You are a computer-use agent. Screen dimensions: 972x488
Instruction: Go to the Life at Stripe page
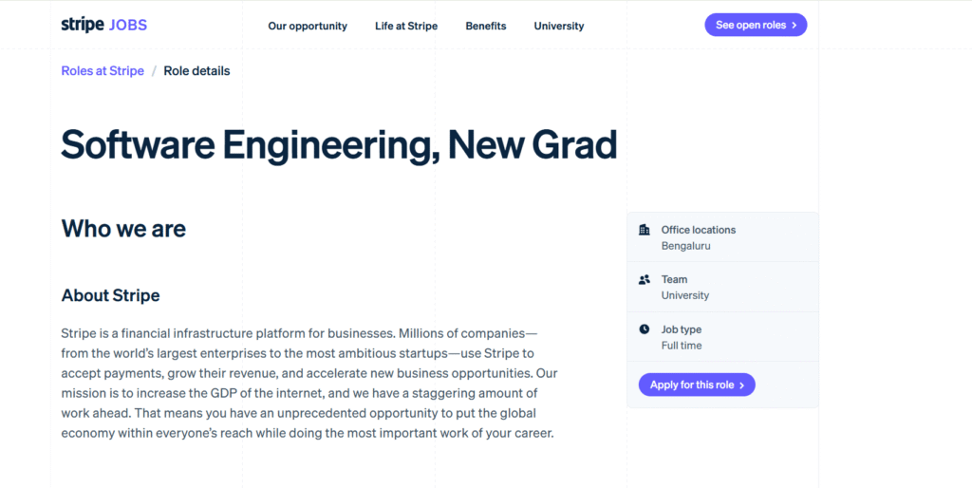coord(406,26)
